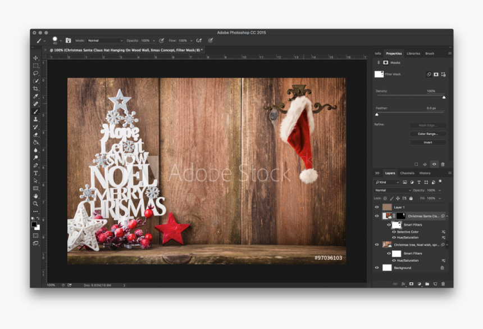This screenshot has height=329, width=483.
Task: Open the Create New Layer icon
Action: click(435, 283)
